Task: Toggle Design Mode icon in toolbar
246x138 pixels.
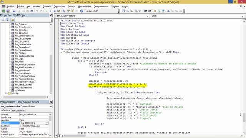Action: [59, 11]
